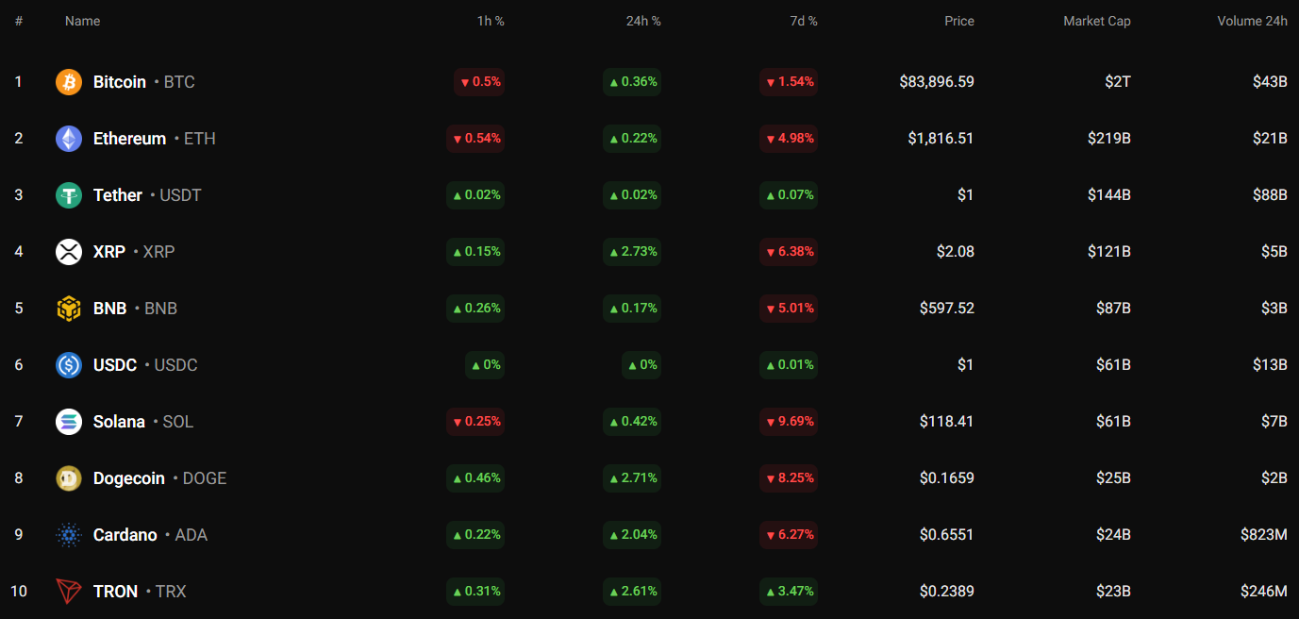Open the Dogecoin name link

[x=128, y=478]
